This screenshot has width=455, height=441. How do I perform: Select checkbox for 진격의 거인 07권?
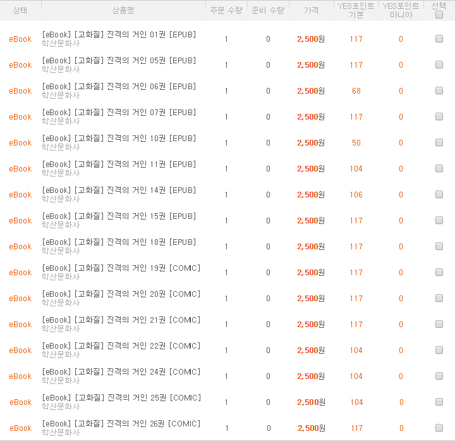[x=439, y=116]
